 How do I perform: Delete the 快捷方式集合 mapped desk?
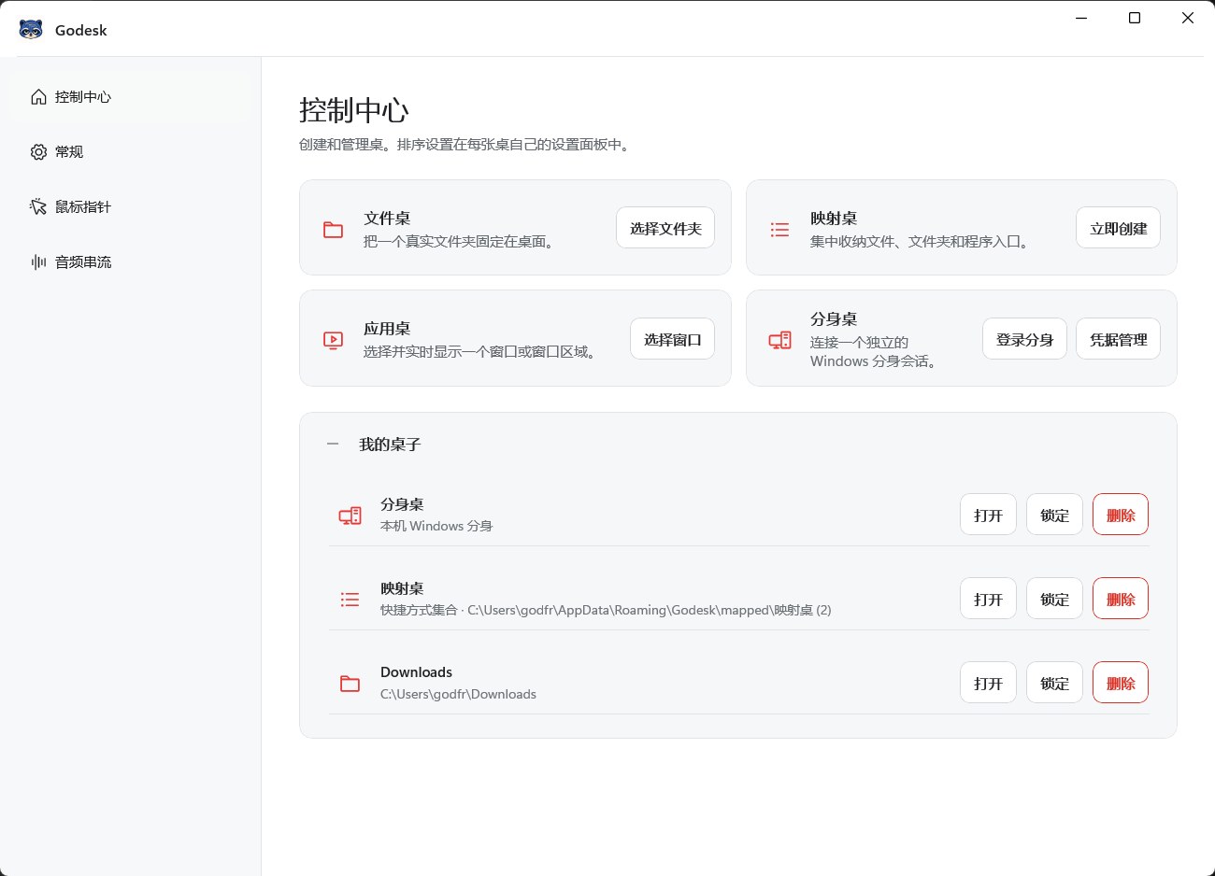(x=1121, y=599)
